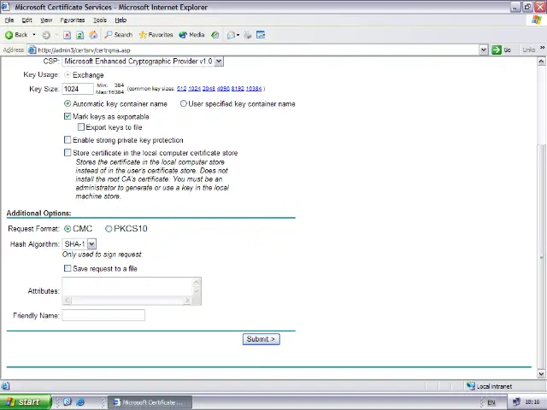Image resolution: width=547 pixels, height=410 pixels.
Task: Click the History toolbar icon
Action: 215,35
